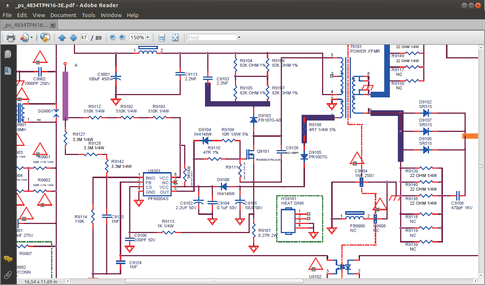Open the Bookmarks panel in sidebar
Image resolution: width=485 pixels, height=285 pixels.
(x=8, y=70)
